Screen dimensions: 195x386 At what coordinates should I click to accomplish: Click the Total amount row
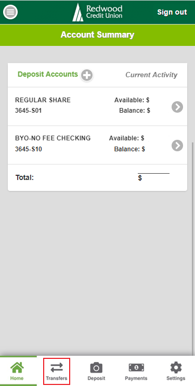(x=98, y=177)
